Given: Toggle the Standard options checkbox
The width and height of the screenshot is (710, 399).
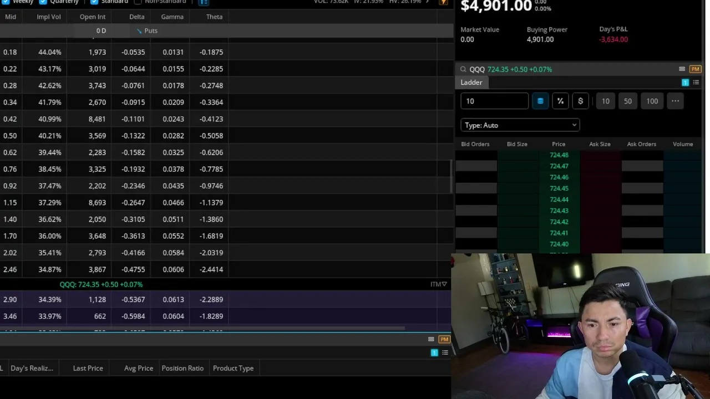Looking at the screenshot, I should tap(93, 2).
